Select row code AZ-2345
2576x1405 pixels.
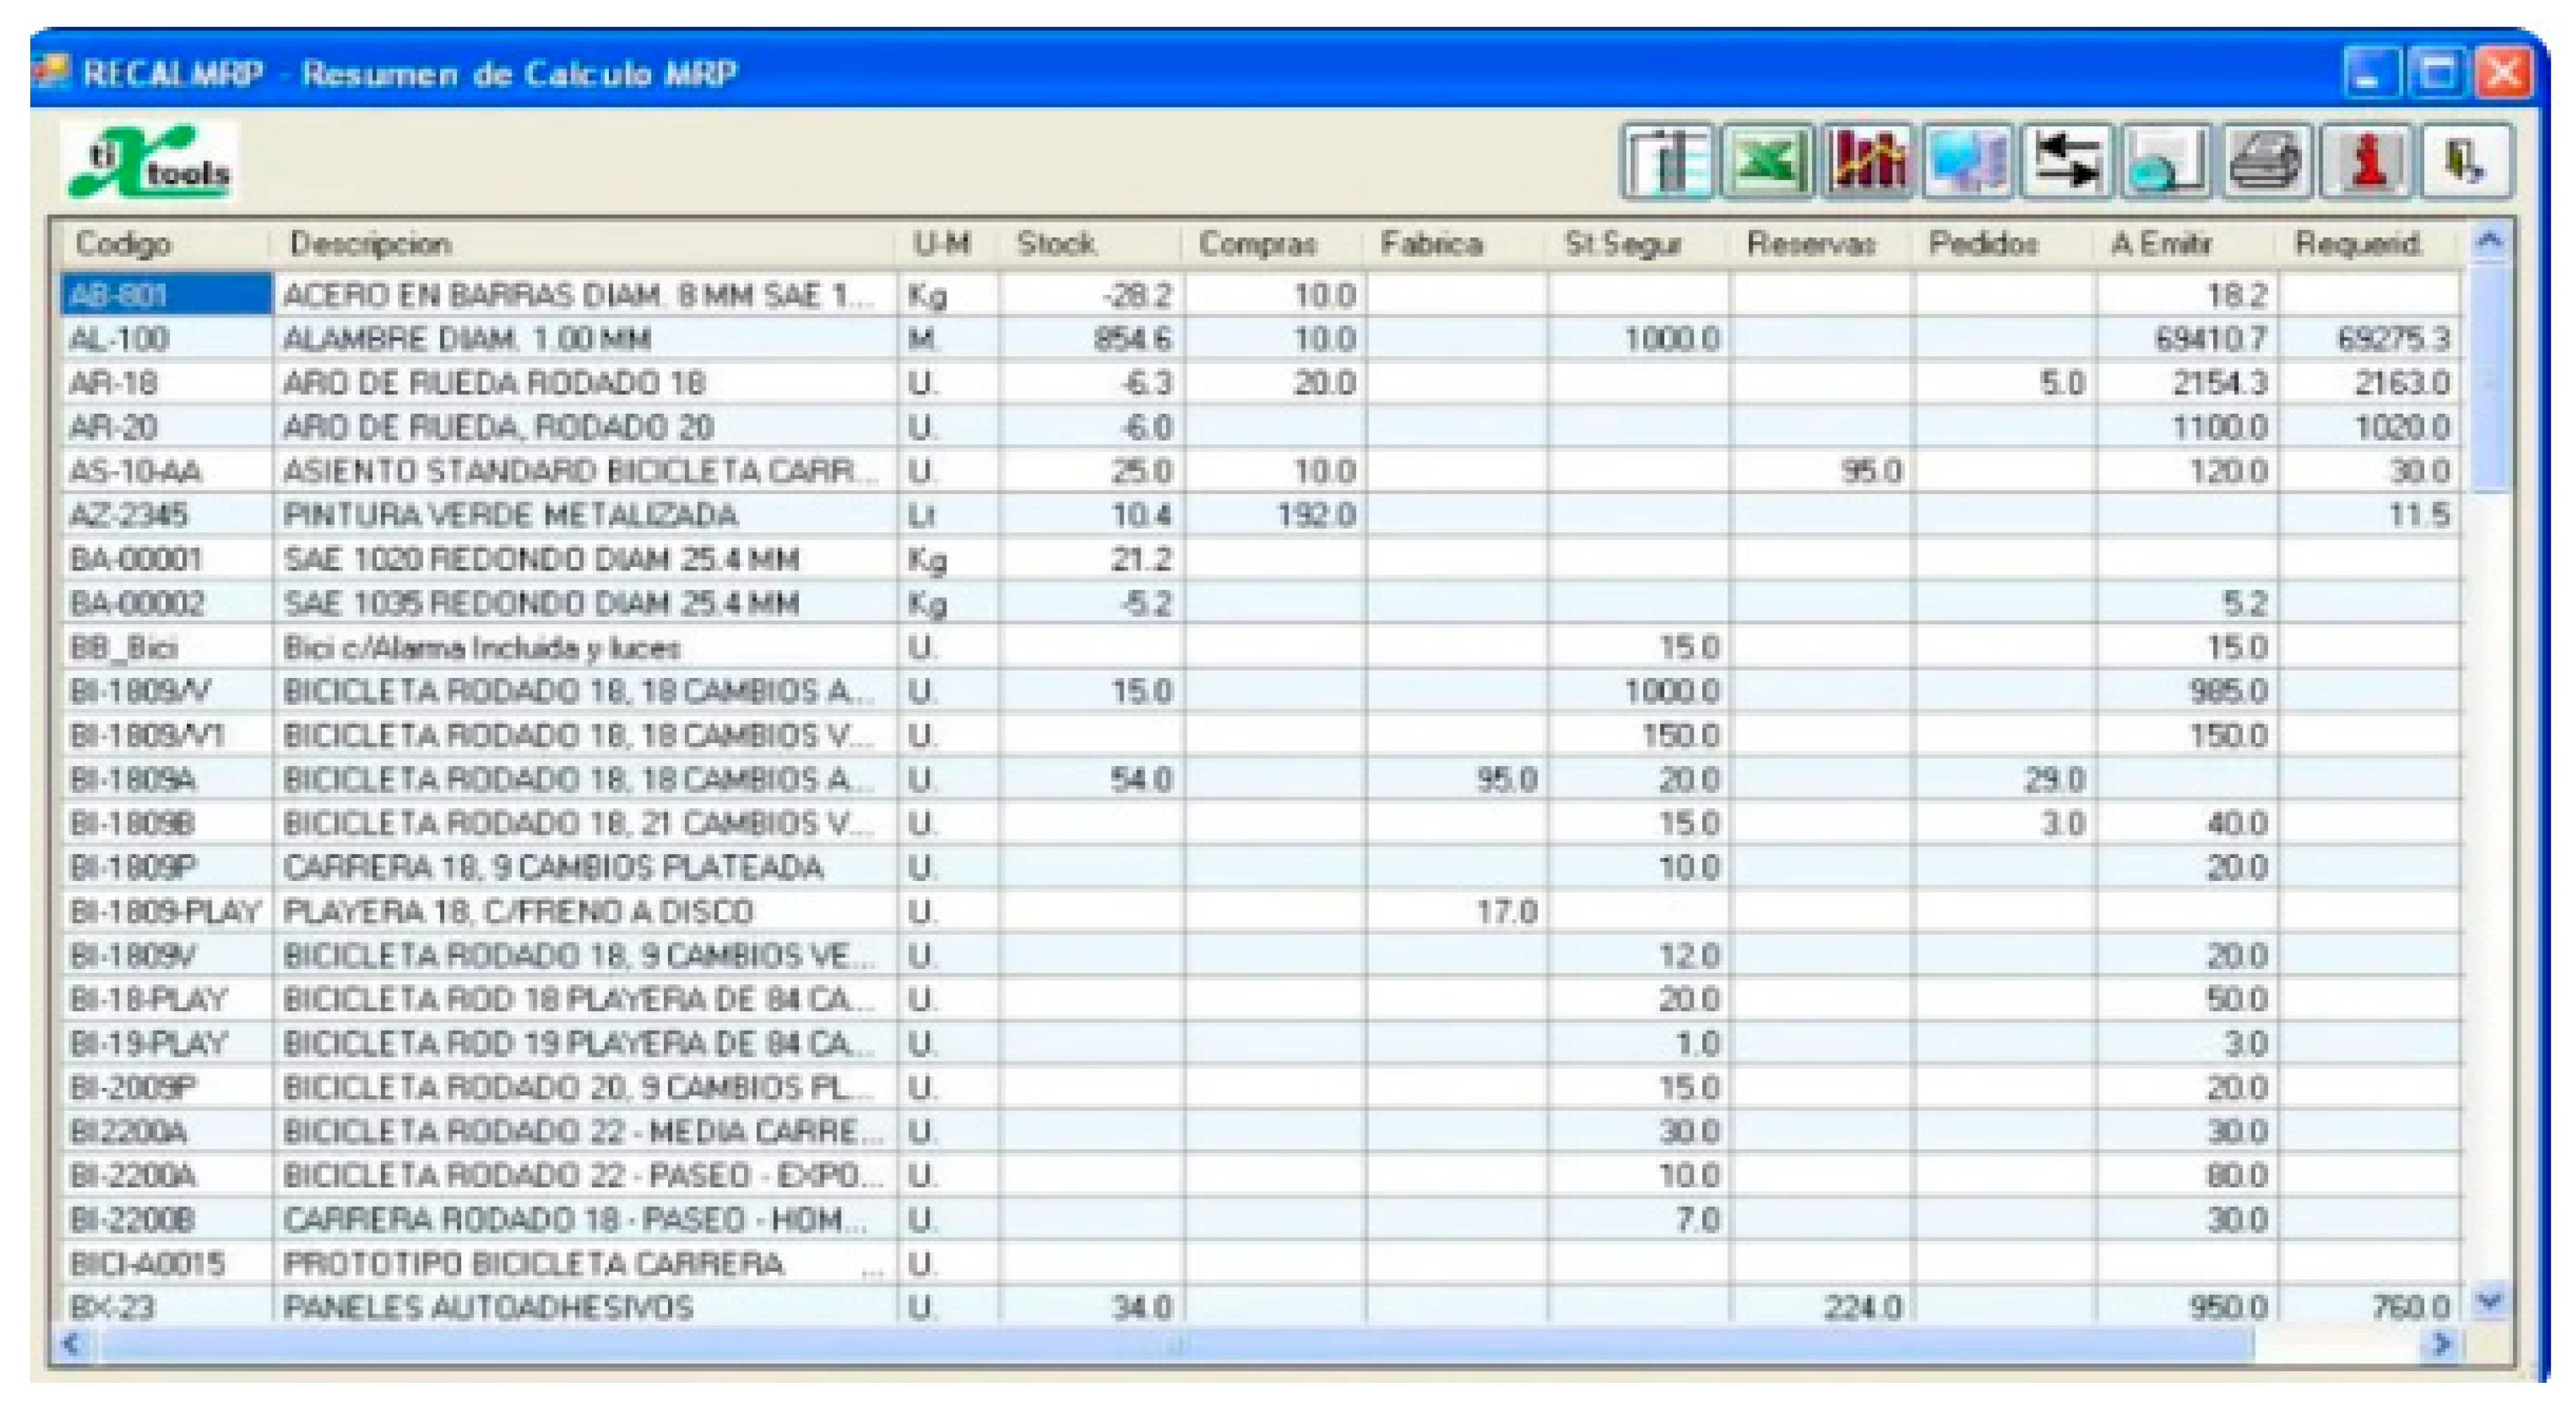click(x=167, y=515)
